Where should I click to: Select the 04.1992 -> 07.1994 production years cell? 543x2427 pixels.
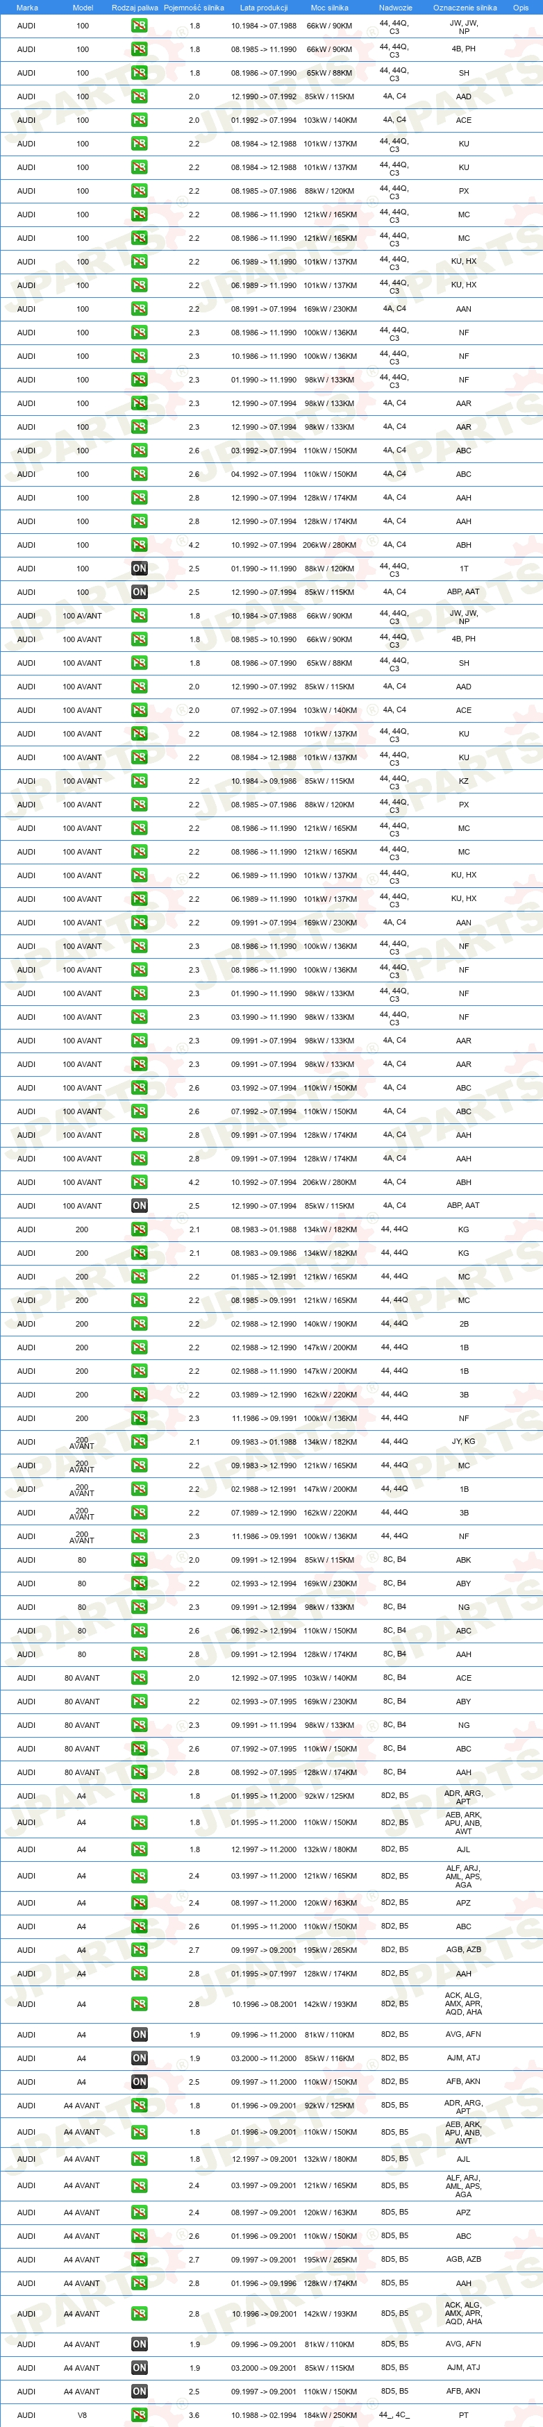264,474
